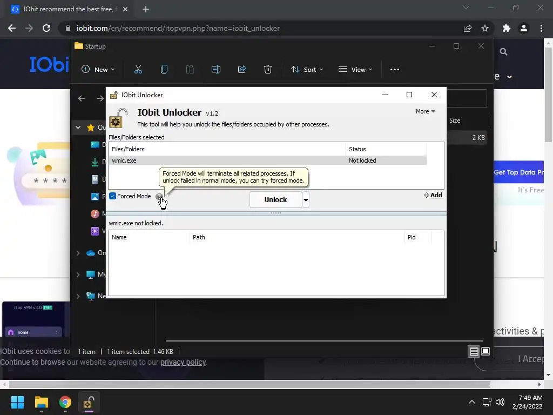Open File Explorer from the taskbar
The width and height of the screenshot is (553, 415).
coord(41,402)
